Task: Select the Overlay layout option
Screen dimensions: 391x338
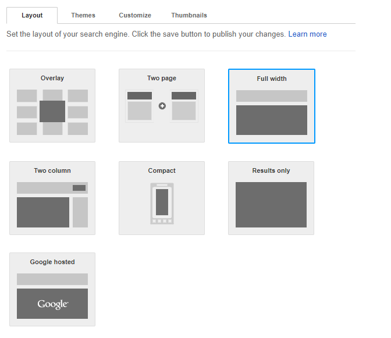Action: 52,106
